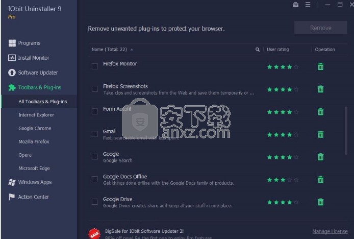Check the Google Drive checkbox

95,202
